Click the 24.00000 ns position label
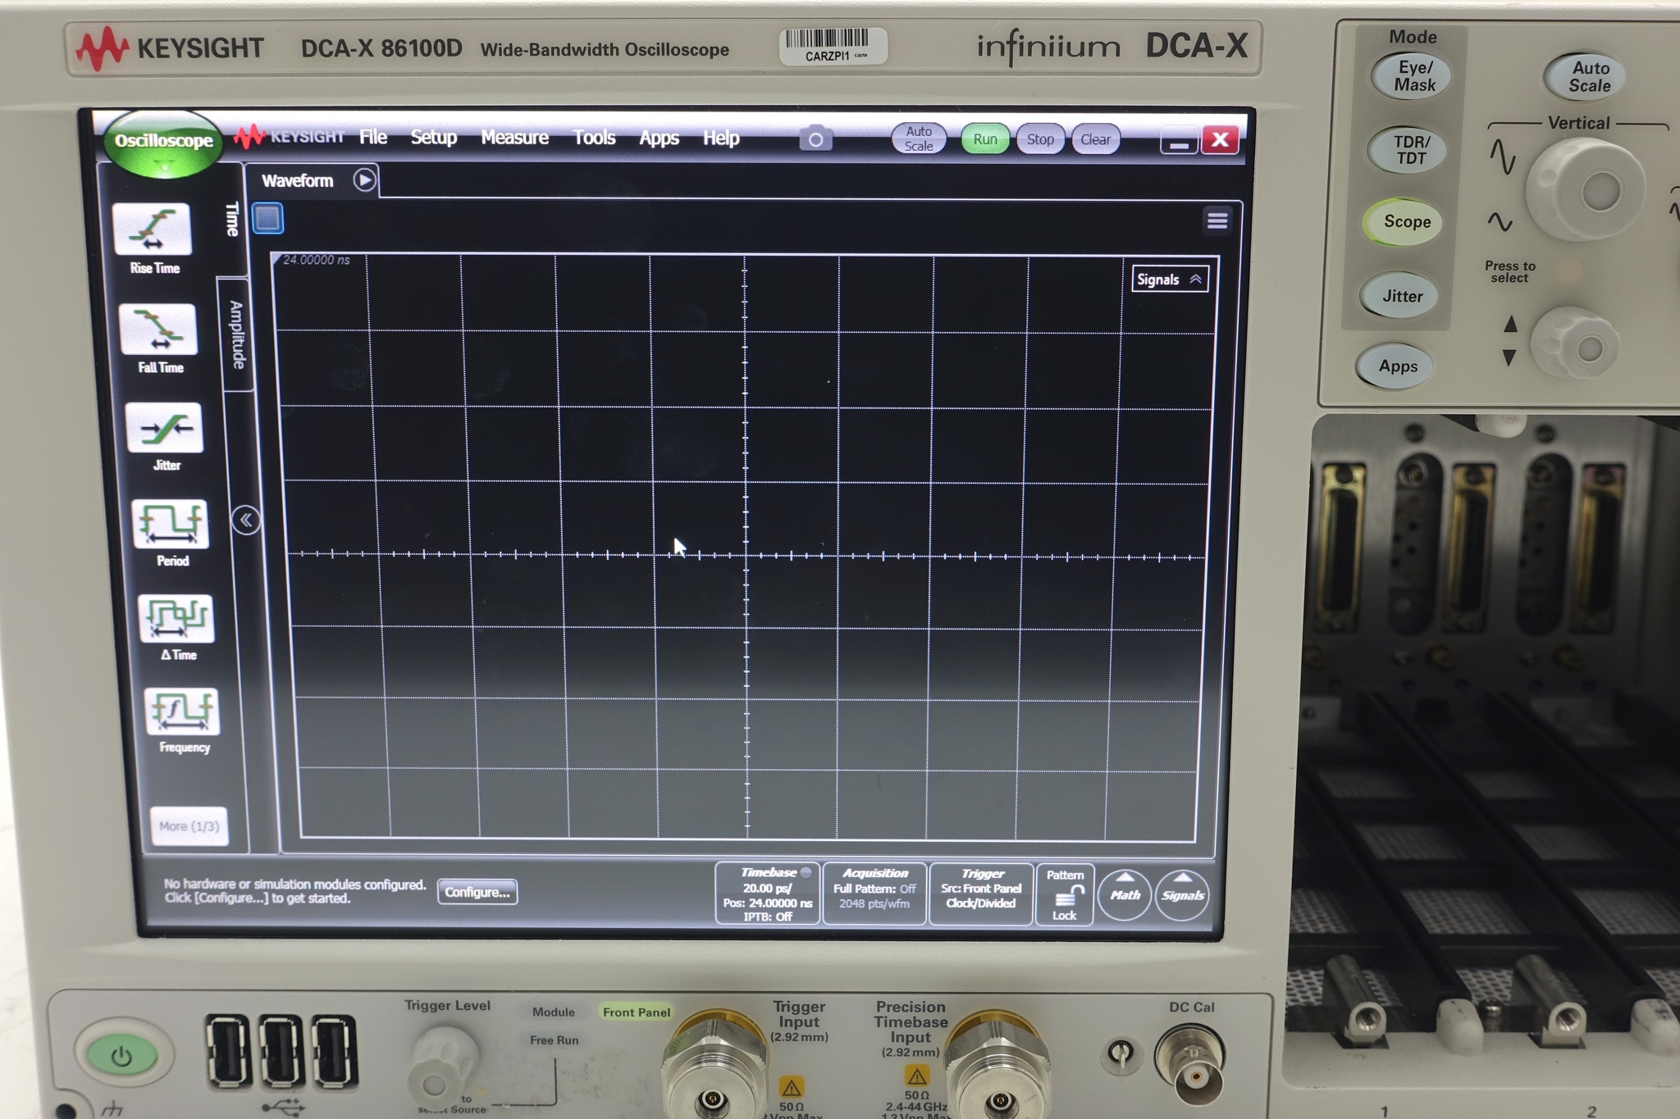Image resolution: width=1680 pixels, height=1119 pixels. (x=316, y=260)
